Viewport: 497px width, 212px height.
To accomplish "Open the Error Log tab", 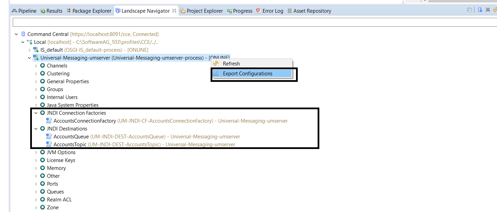I will point(270,11).
